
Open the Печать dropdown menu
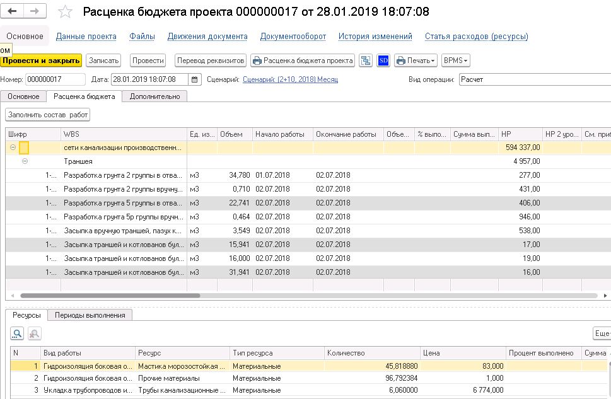pyautogui.click(x=416, y=61)
